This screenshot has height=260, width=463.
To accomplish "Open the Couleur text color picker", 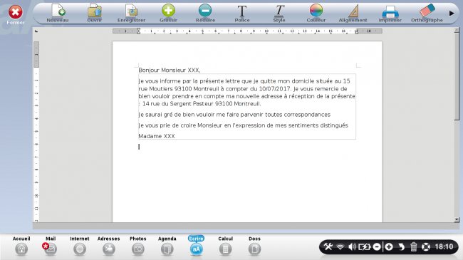I will pos(316,14).
